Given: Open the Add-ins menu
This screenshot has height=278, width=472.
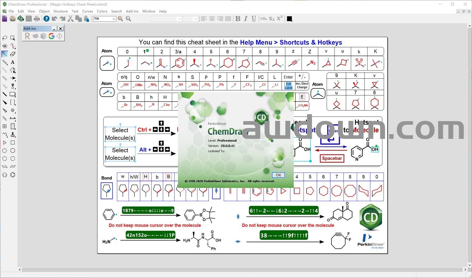Looking at the screenshot, I should 132,11.
